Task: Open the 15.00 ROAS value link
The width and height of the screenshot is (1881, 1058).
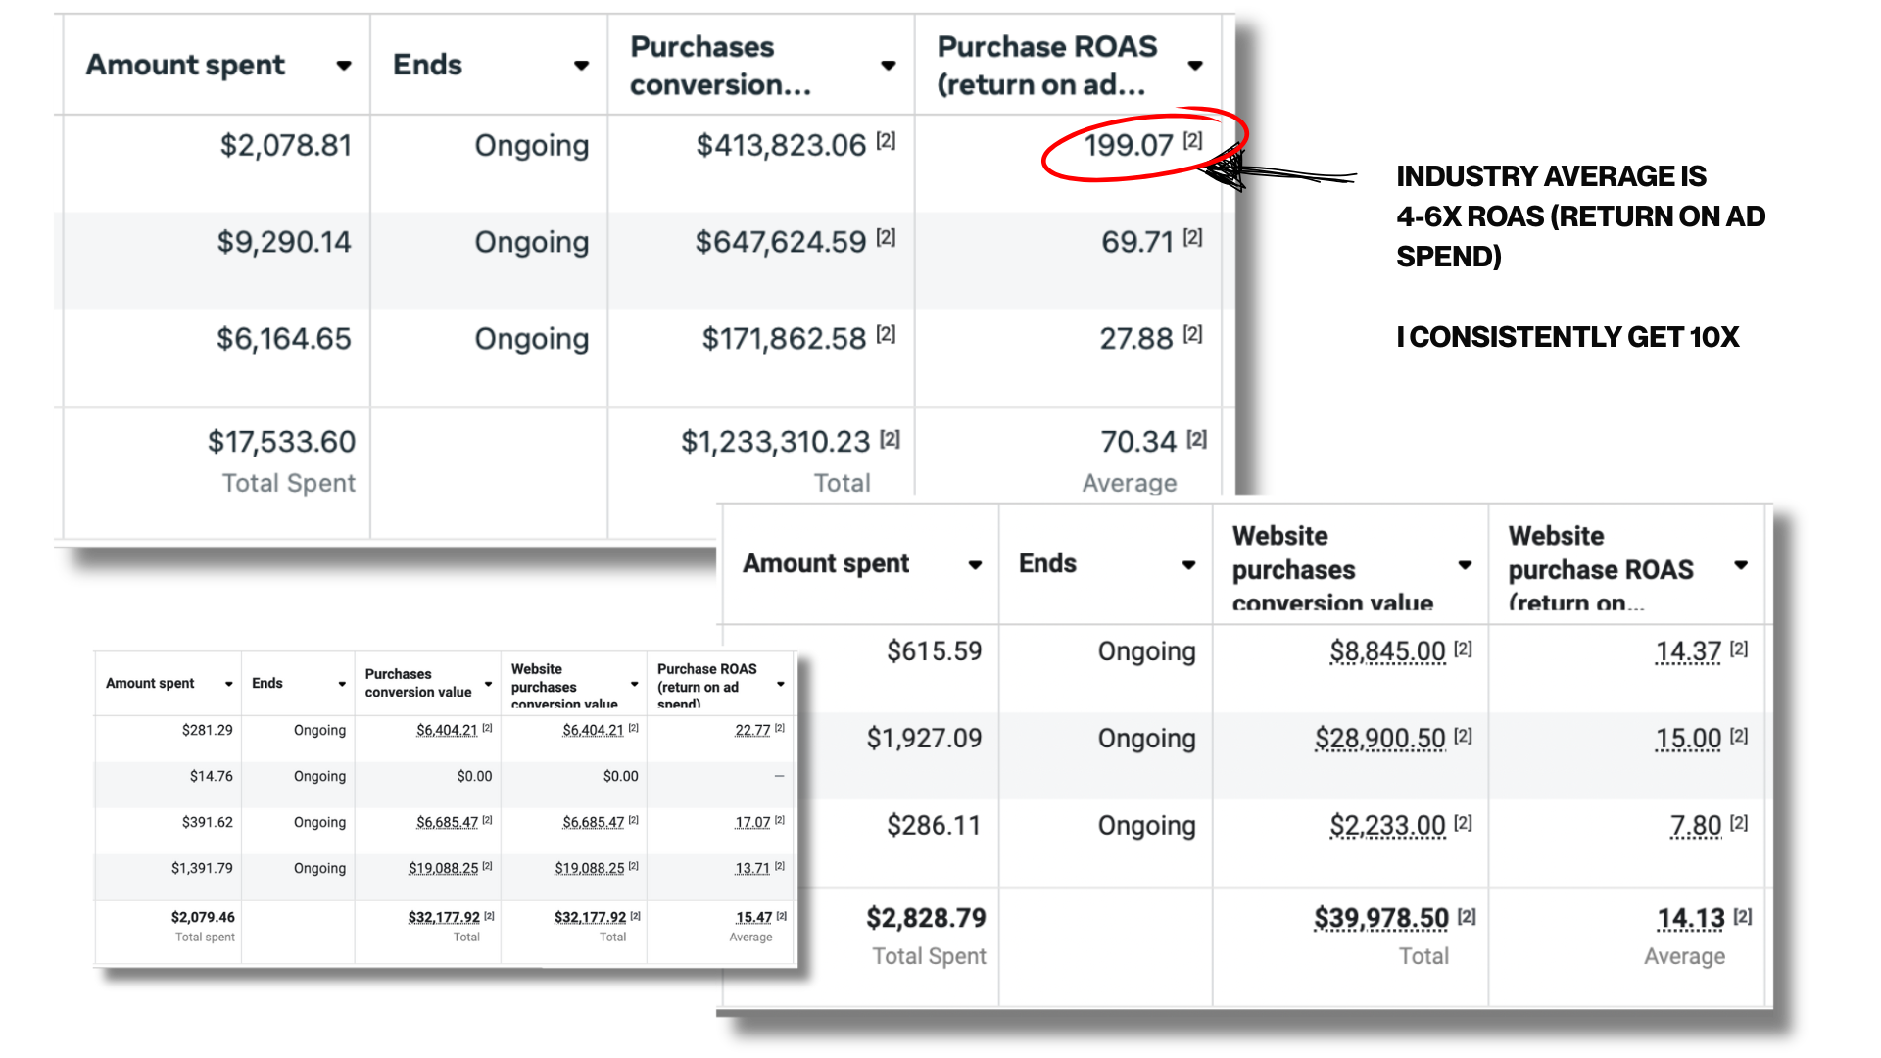Action: [x=1688, y=739]
